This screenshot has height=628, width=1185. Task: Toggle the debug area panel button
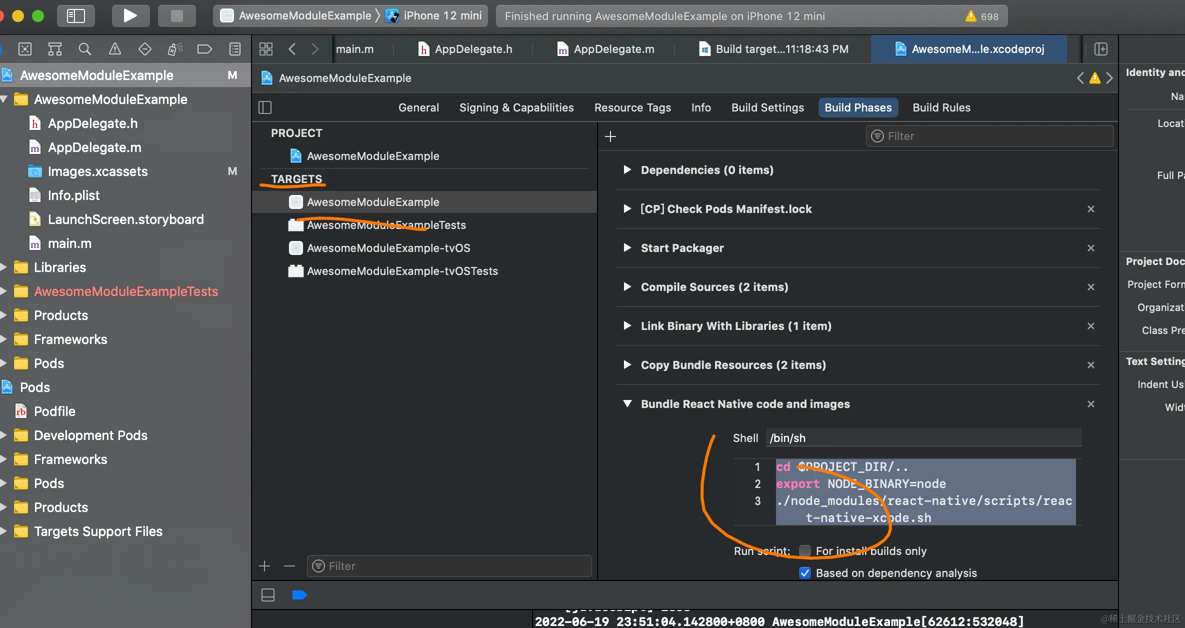pos(268,595)
